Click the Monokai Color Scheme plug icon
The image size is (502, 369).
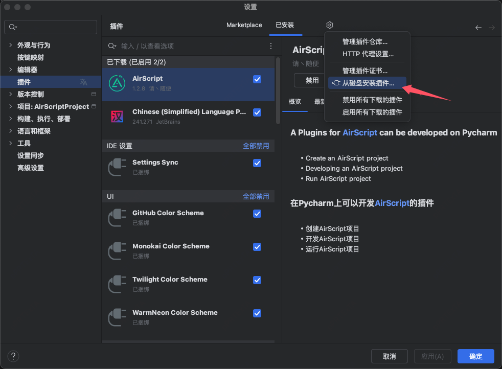tap(117, 251)
